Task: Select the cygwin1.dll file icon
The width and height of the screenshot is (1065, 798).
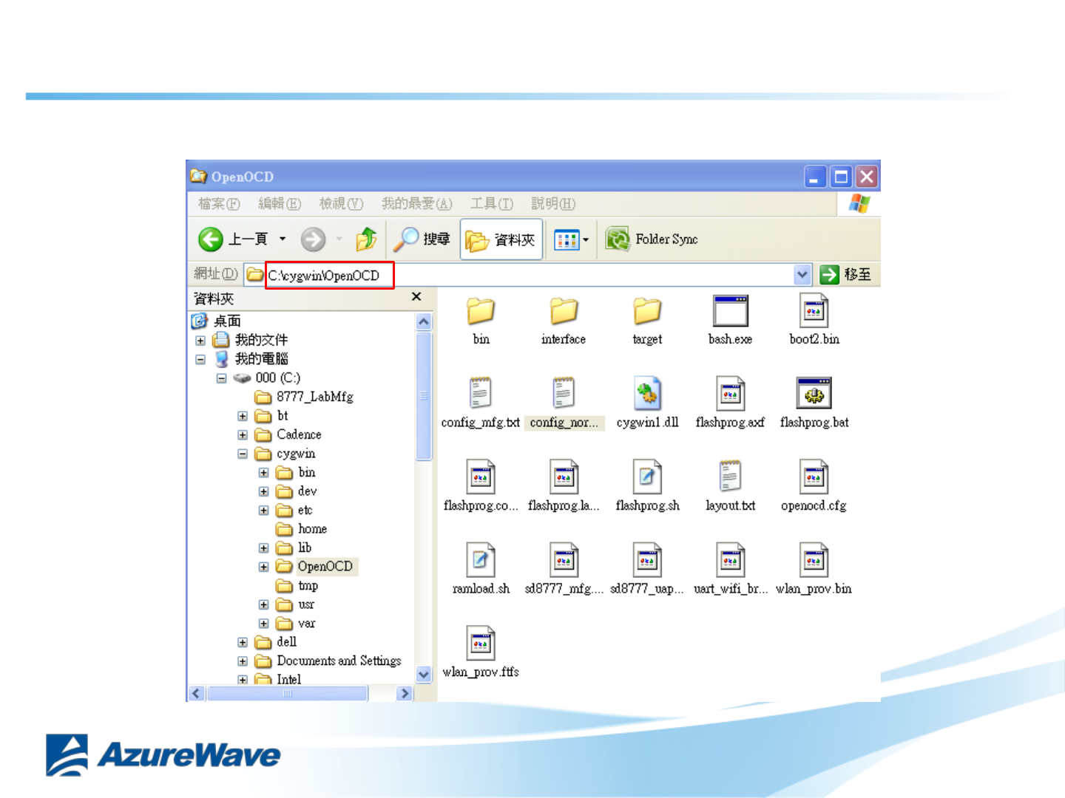Action: (647, 393)
